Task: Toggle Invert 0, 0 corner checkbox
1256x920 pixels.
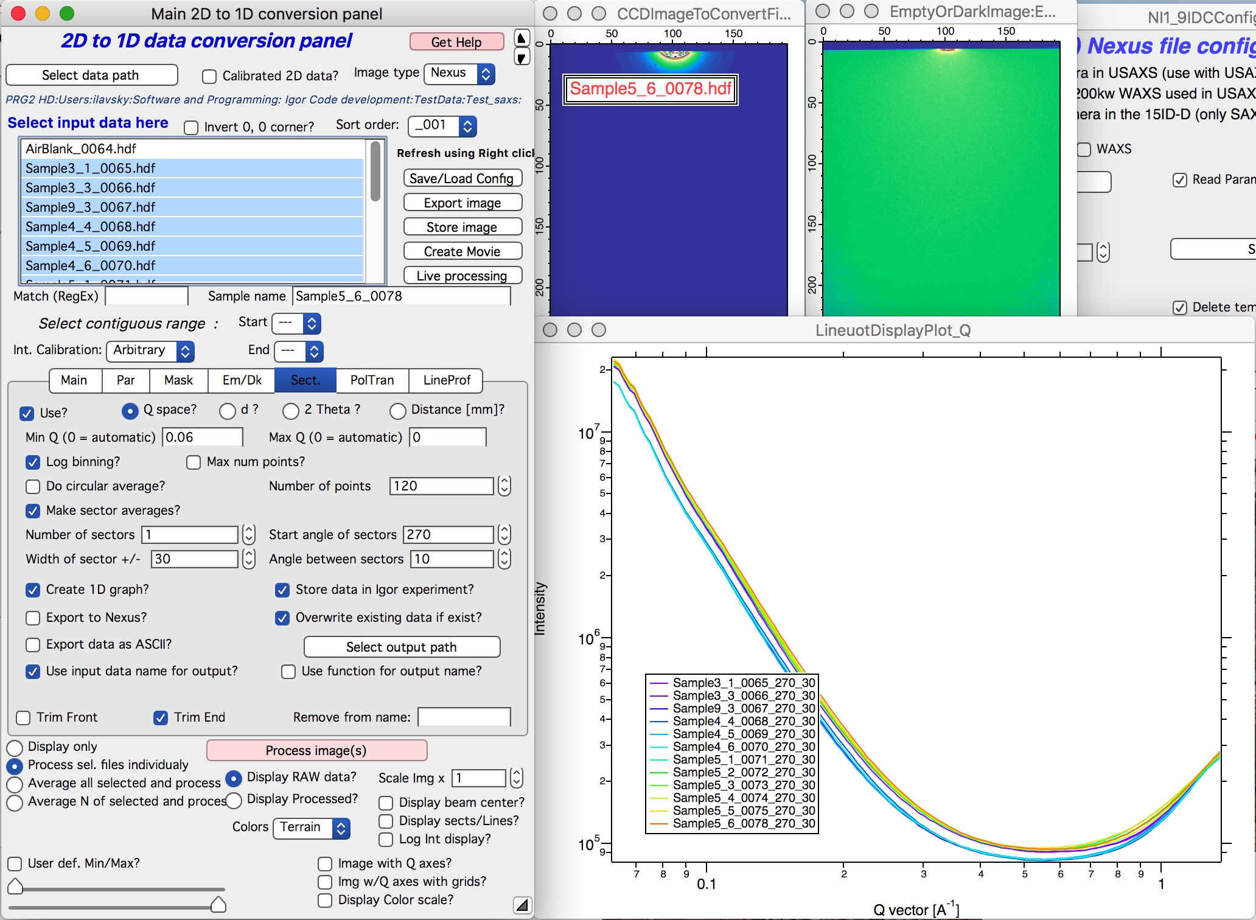Action: tap(191, 127)
